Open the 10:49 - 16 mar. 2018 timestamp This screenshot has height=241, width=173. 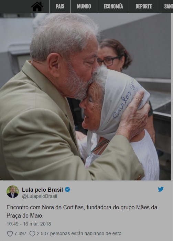point(29,224)
